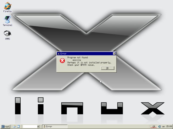Click the red error icon in the dialog
The width and height of the screenshot is (173, 129).
click(62, 61)
